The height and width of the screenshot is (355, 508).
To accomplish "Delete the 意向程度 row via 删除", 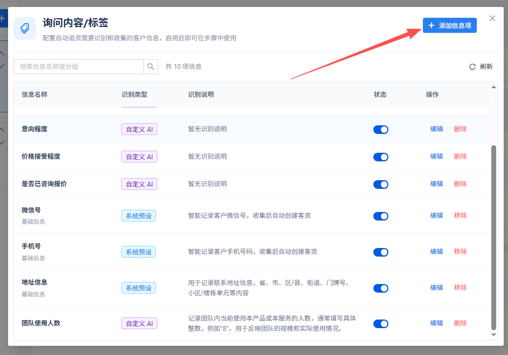I will click(460, 129).
